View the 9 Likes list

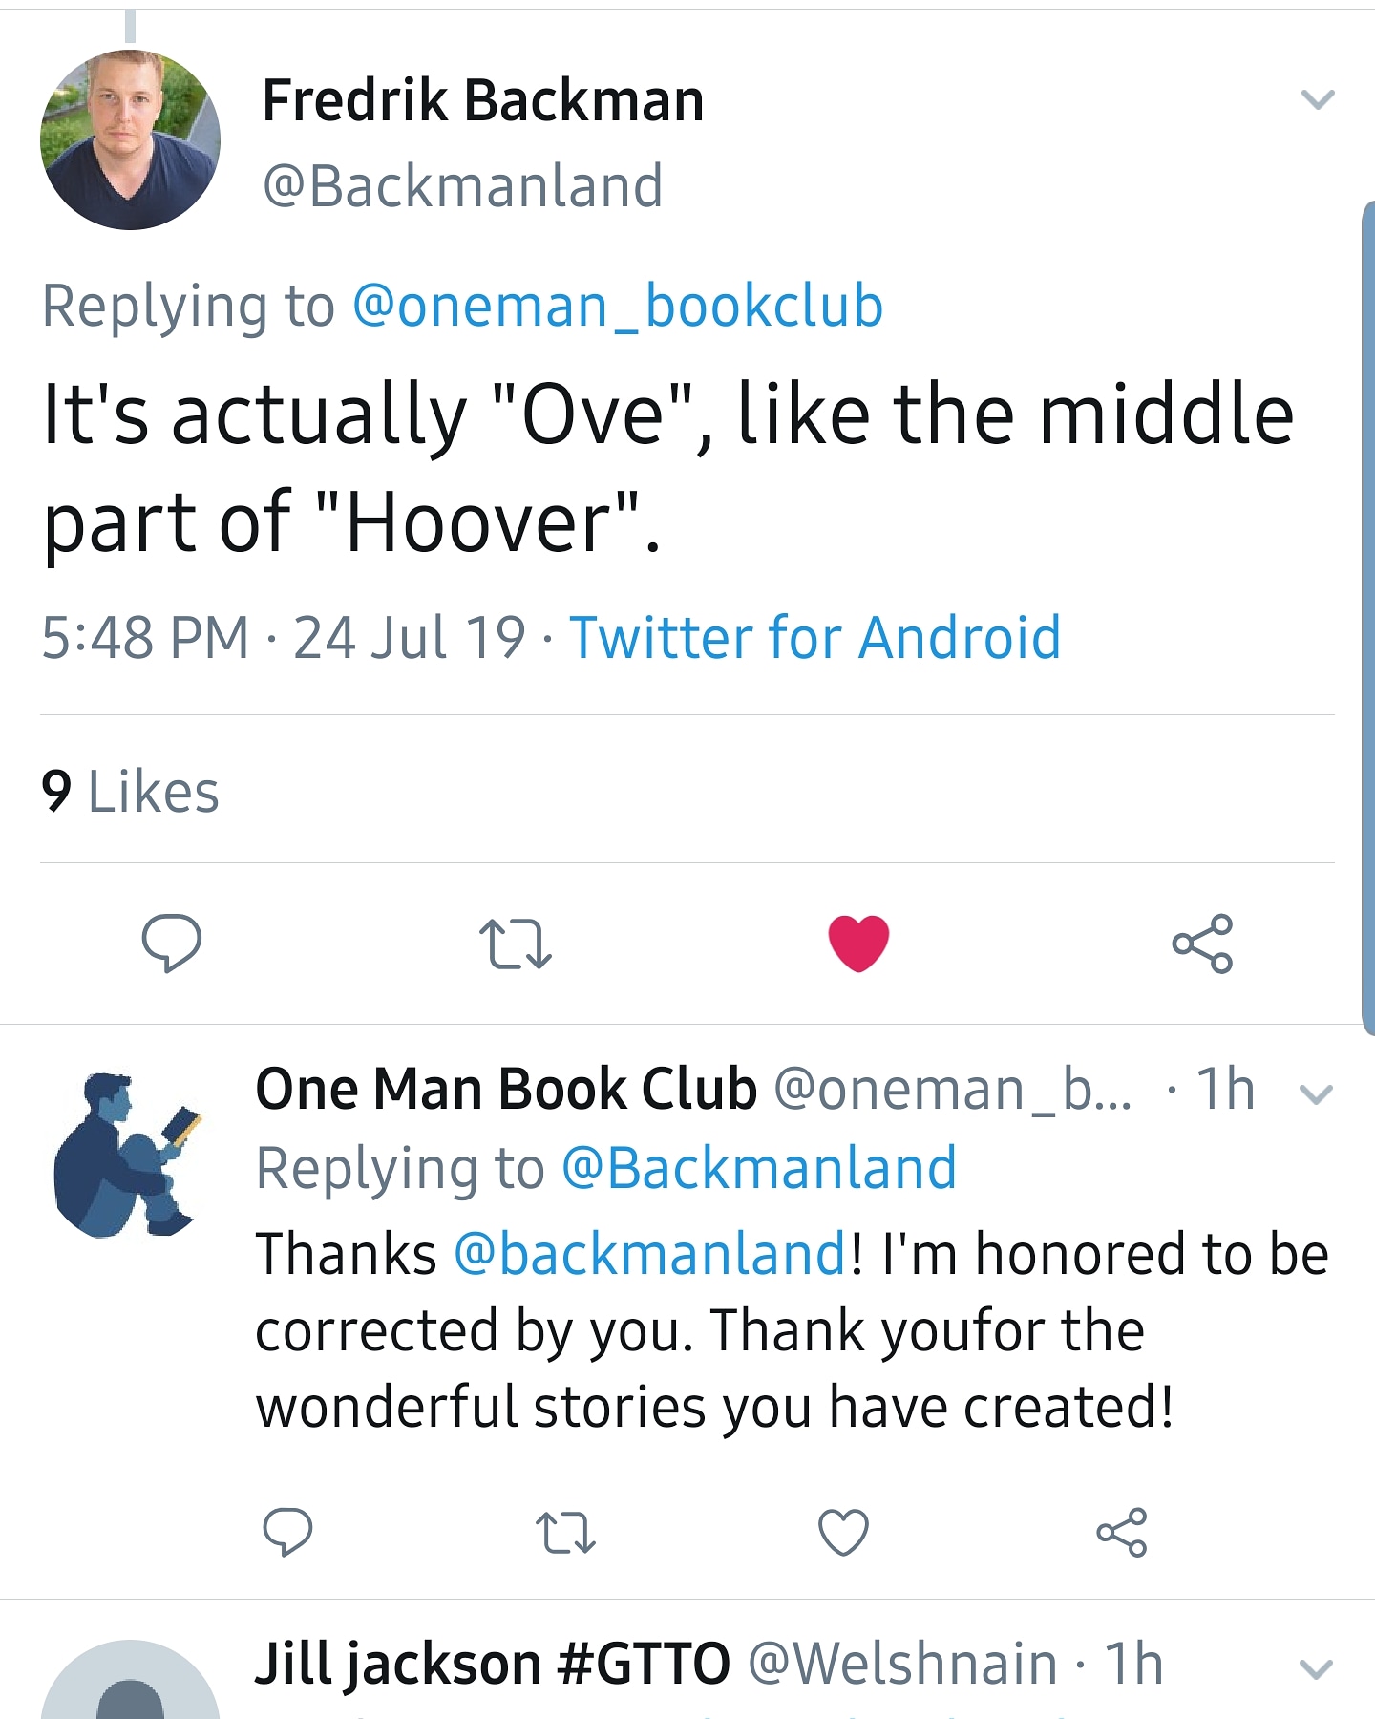[130, 792]
